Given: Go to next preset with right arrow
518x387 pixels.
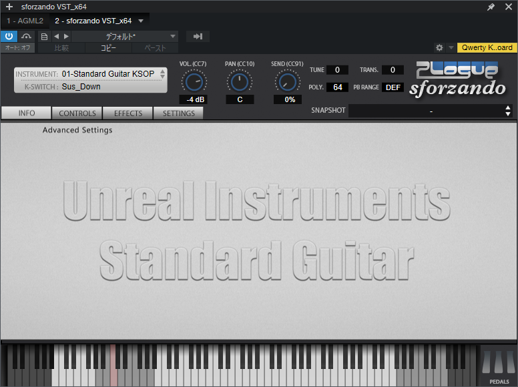Looking at the screenshot, I should [66, 36].
